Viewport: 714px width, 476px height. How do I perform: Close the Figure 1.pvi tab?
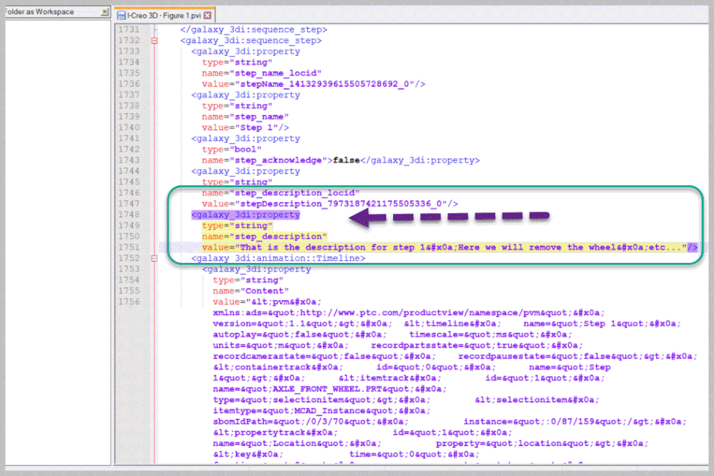(207, 15)
